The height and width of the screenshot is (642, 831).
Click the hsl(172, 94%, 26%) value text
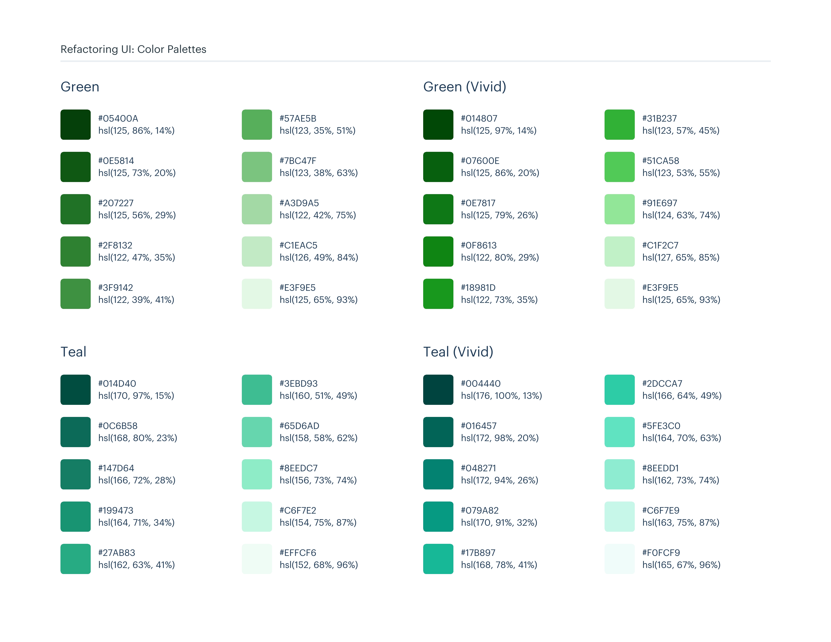coord(500,480)
